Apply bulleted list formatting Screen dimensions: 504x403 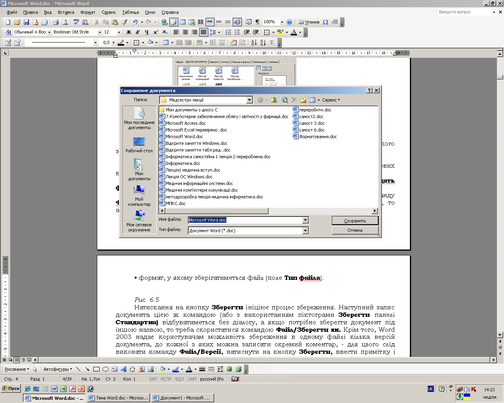(237, 32)
